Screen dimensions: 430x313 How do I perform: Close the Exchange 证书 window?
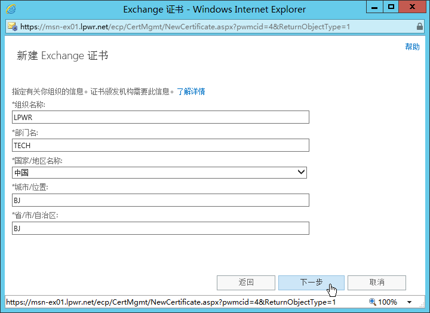412,7
